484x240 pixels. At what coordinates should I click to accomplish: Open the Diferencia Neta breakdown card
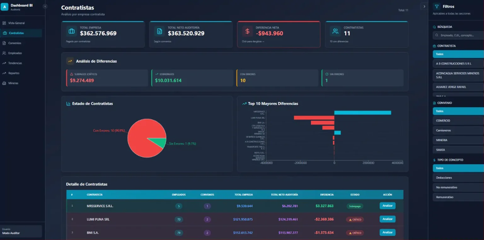tap(279, 34)
